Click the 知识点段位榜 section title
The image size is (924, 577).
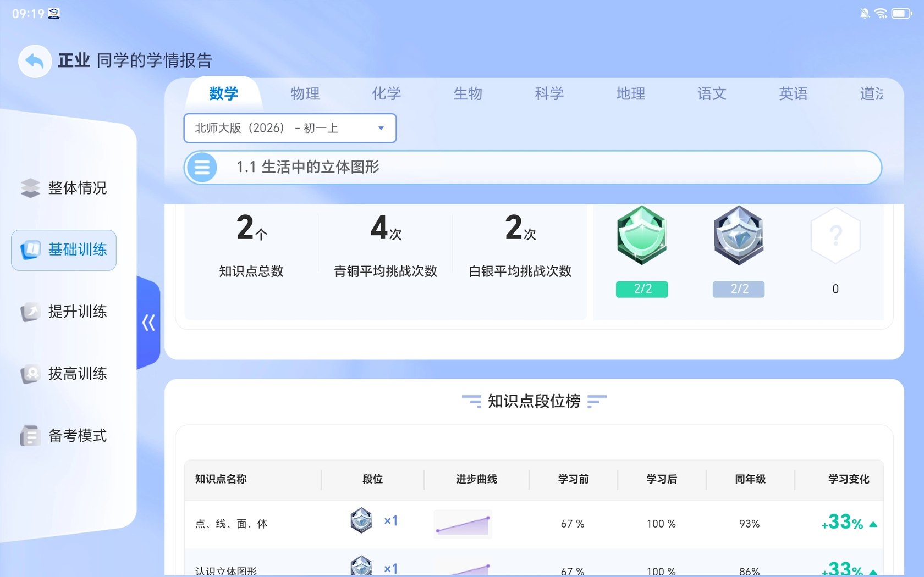534,401
